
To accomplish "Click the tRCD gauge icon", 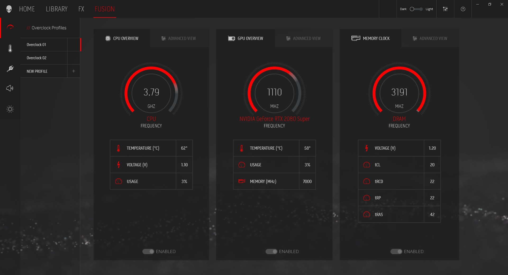I will (x=366, y=181).
